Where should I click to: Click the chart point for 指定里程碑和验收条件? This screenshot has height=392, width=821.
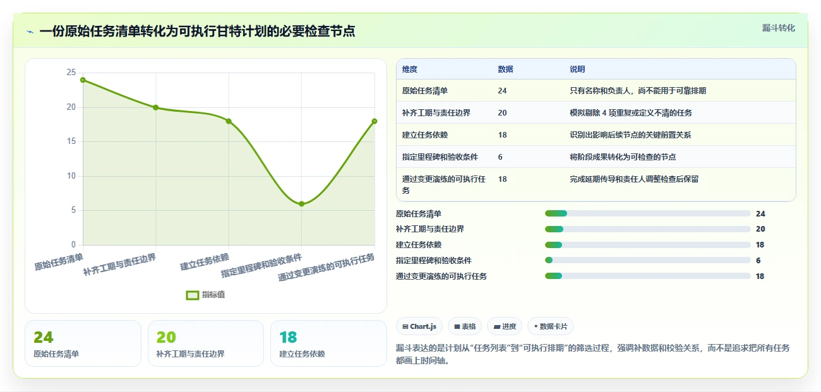(301, 204)
